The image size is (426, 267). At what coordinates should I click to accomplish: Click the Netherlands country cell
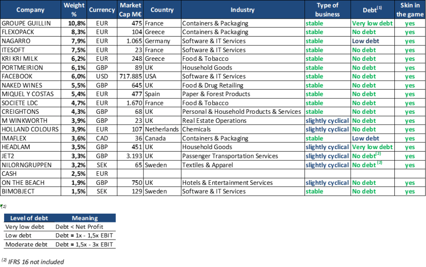click(161, 130)
